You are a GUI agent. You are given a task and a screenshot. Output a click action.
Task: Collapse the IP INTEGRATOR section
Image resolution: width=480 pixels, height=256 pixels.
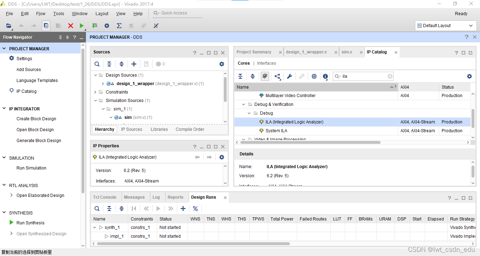[4, 109]
